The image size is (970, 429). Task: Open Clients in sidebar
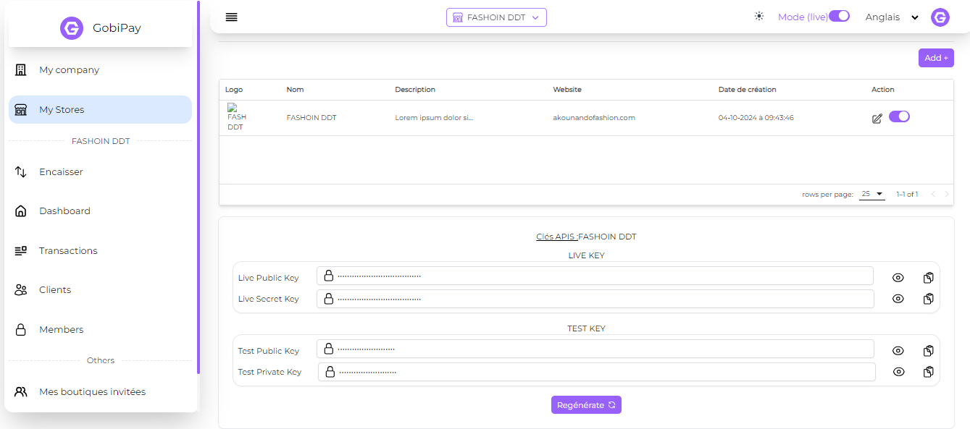pos(100,290)
